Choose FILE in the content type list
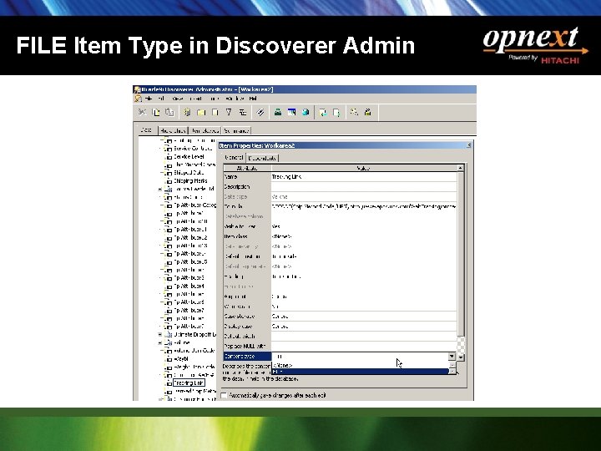The height and width of the screenshot is (451, 601). coord(360,371)
